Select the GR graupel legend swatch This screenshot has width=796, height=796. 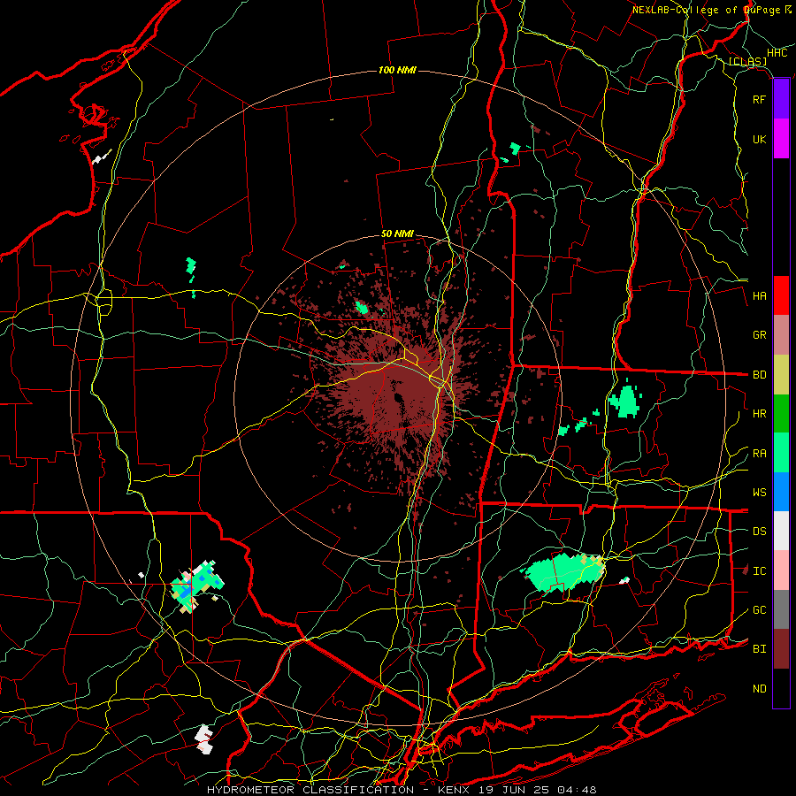coord(781,335)
